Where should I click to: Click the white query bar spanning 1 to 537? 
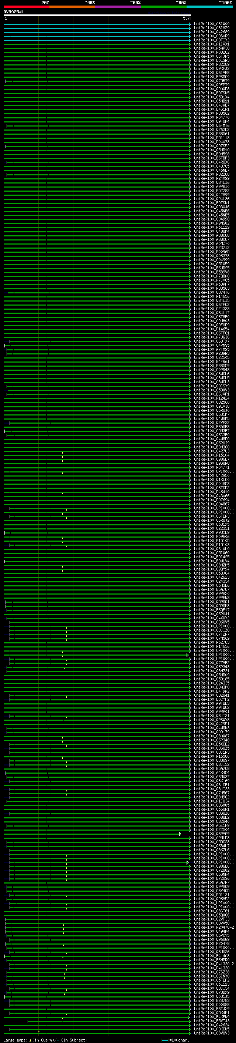coord(97,15)
